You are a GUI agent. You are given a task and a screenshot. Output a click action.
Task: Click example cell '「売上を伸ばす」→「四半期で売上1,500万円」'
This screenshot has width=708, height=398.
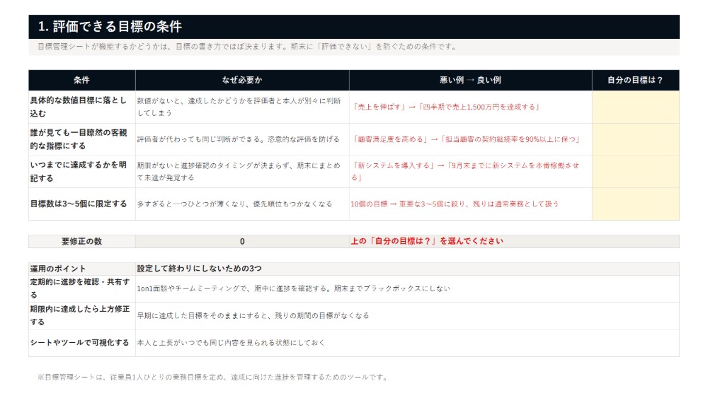tap(471, 107)
